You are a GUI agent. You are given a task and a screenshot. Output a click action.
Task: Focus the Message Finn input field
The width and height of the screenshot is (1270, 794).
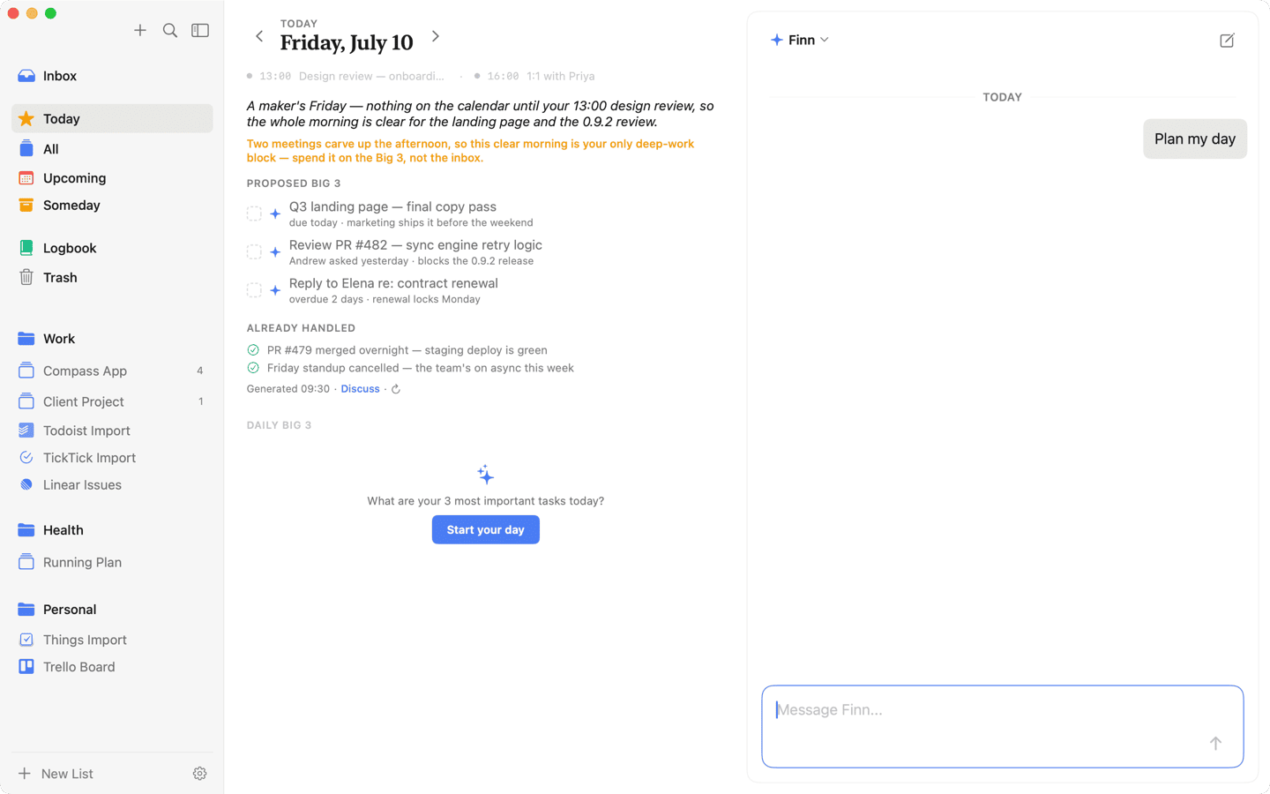1003,727
